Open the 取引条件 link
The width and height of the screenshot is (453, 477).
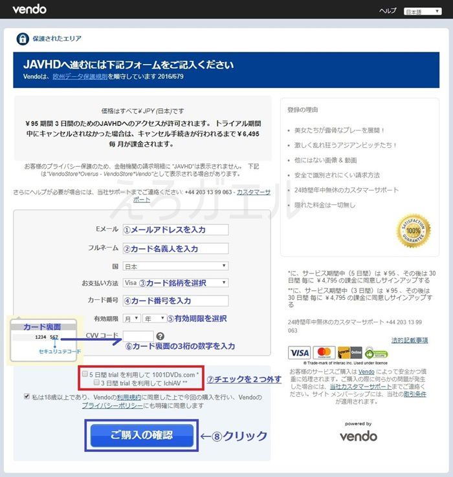coord(415,394)
